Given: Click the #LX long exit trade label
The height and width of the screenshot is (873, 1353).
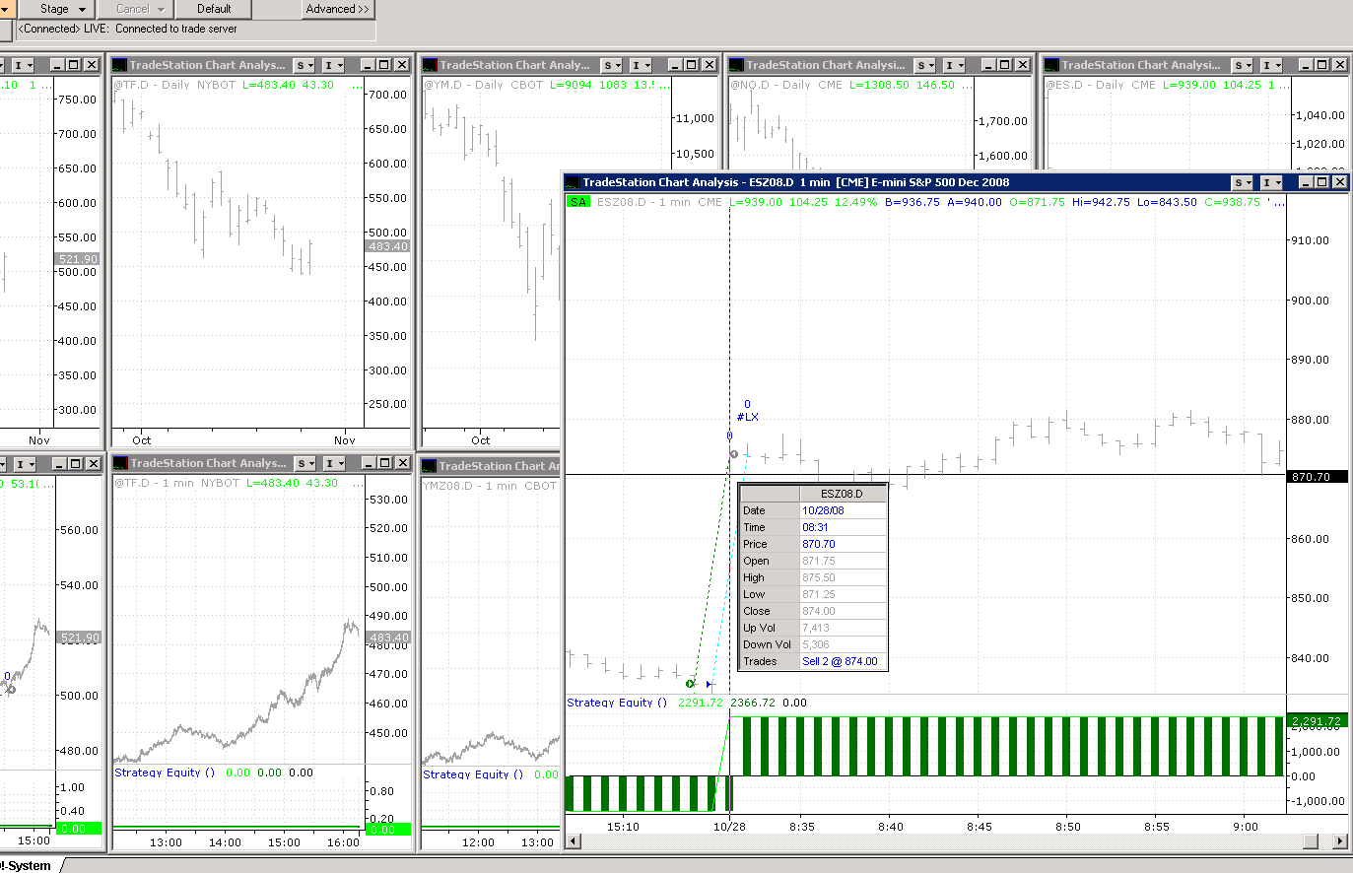Looking at the screenshot, I should coord(748,417).
